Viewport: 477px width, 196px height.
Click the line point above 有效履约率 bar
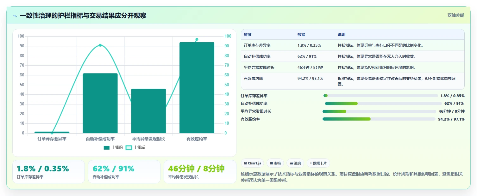pyautogui.click(x=197, y=39)
